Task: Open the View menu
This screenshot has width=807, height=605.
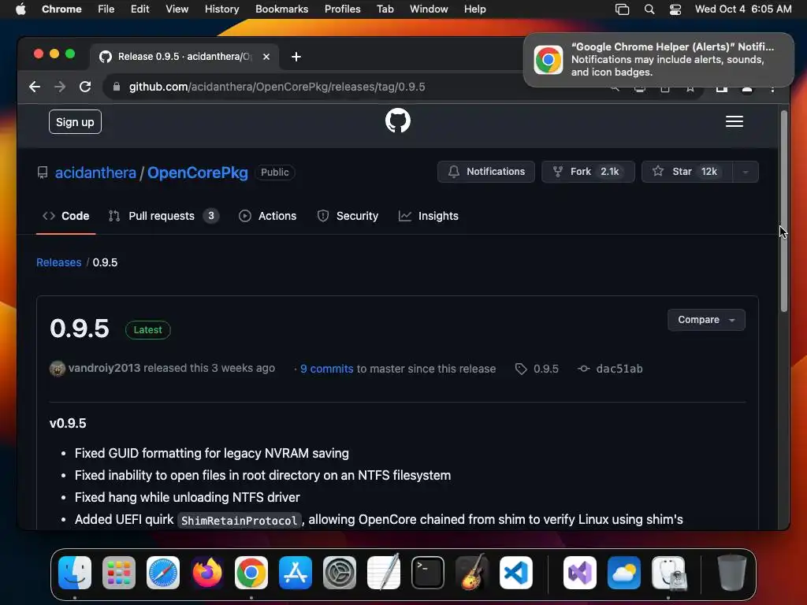Action: pos(177,9)
